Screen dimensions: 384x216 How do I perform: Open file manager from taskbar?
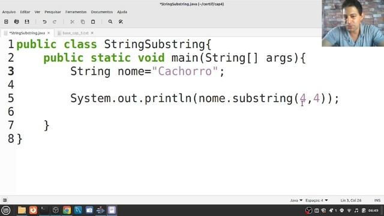click(x=22, y=210)
